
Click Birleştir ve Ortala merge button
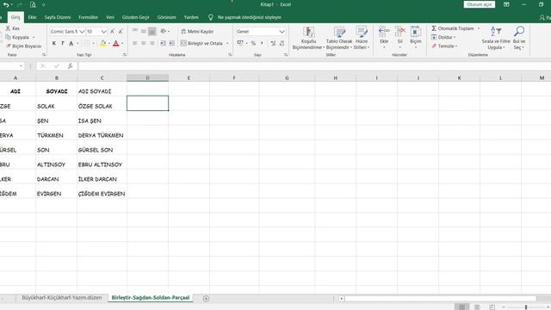point(201,43)
